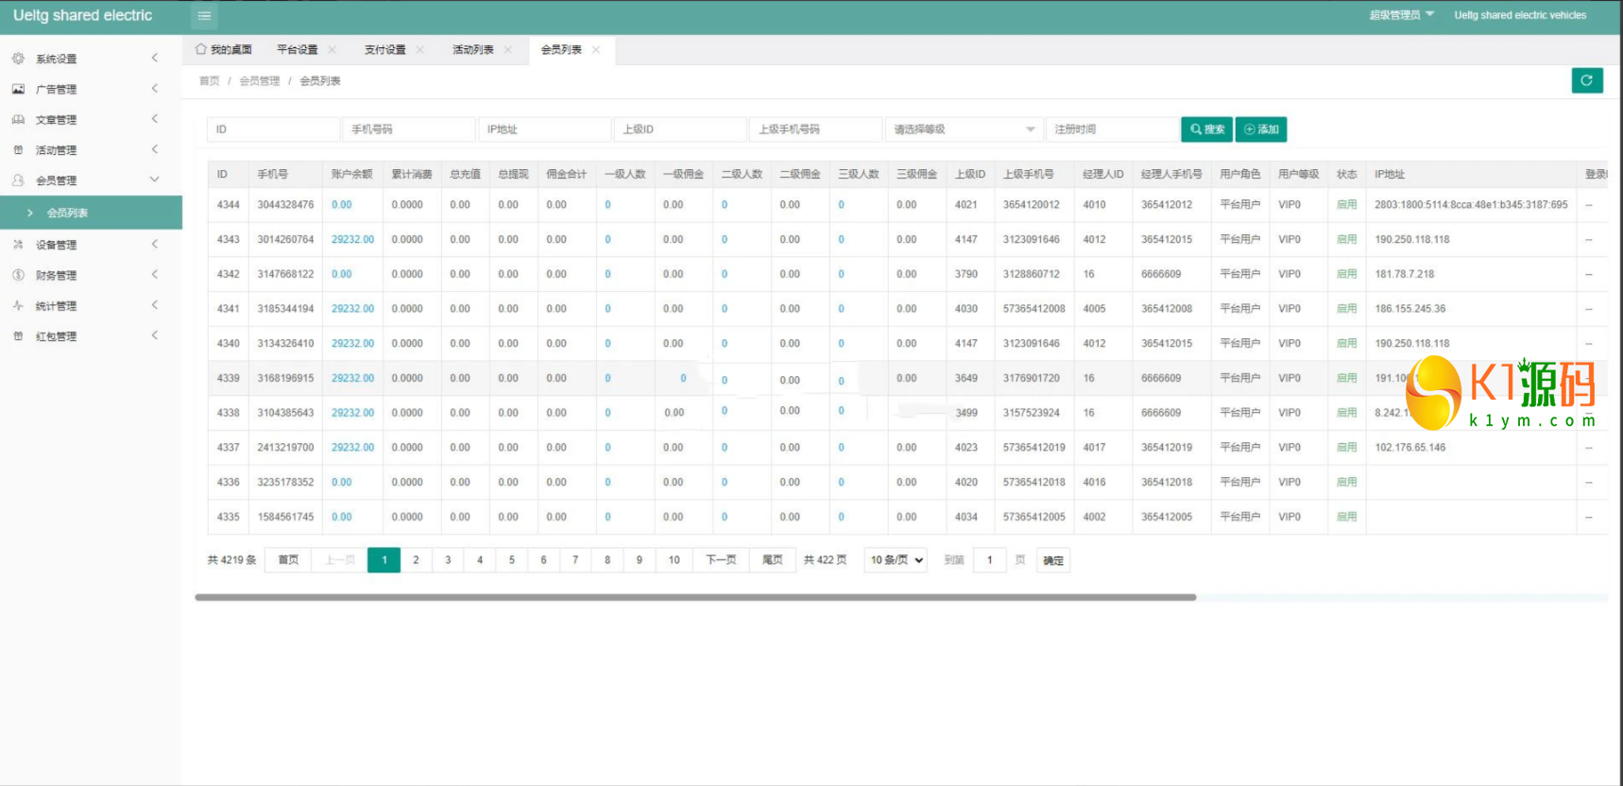
Task: Click the 财务管理 coin icon in sidebar
Action: click(x=18, y=275)
